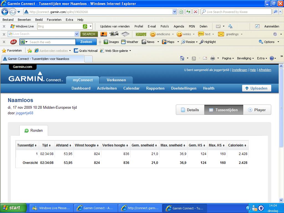Image resolution: width=284 pixels, height=213 pixels.
Task: Click the green Bing search icon
Action: click(x=85, y=26)
